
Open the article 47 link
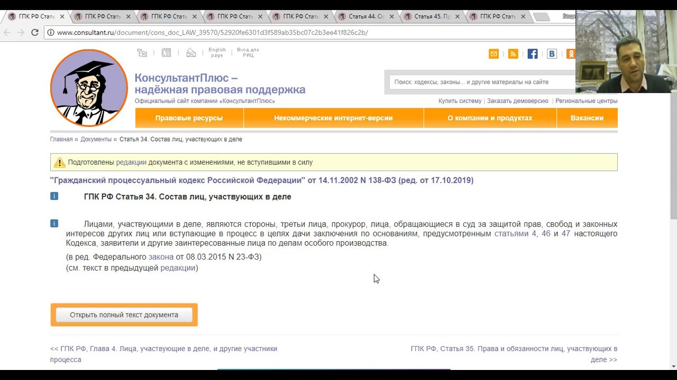[566, 234]
